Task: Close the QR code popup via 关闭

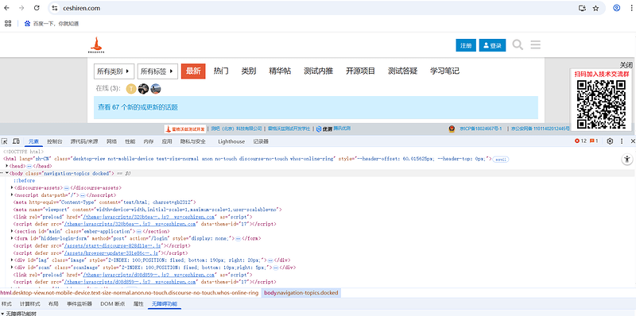Action: coord(626,65)
